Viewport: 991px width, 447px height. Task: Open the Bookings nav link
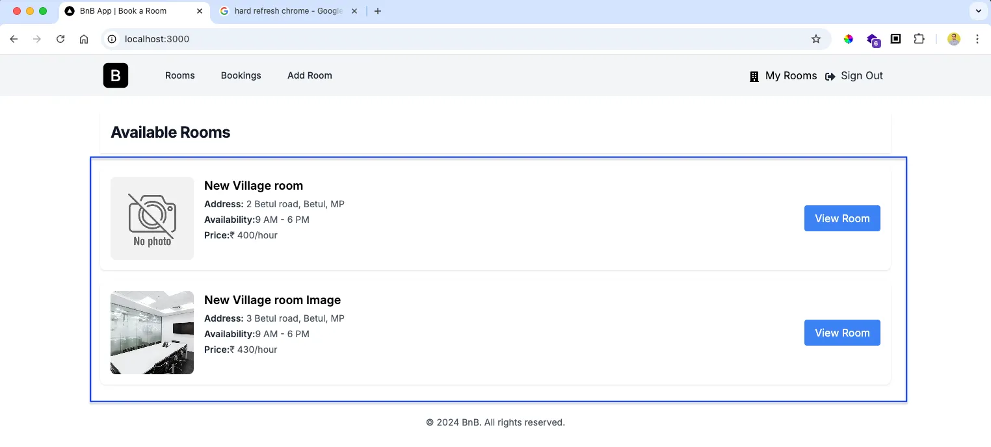click(x=241, y=75)
